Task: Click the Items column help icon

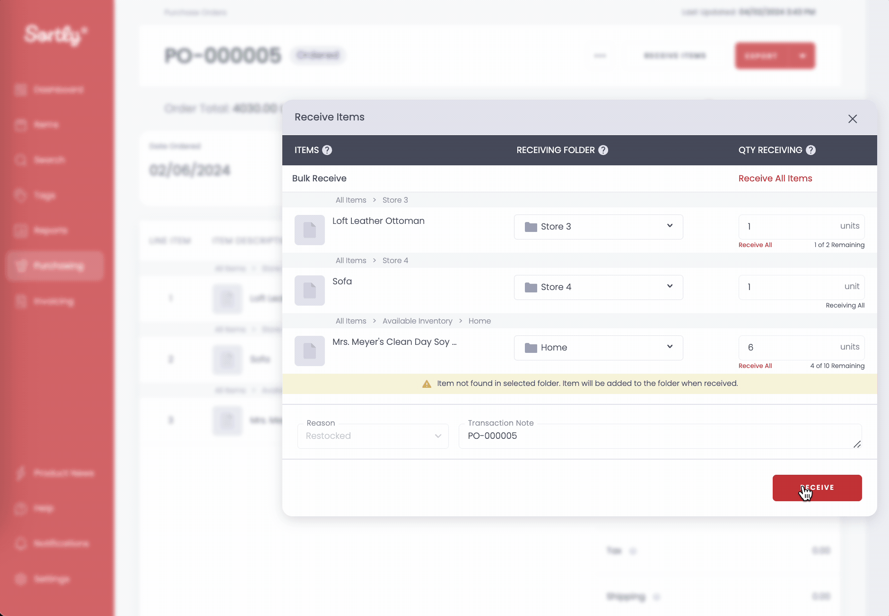Action: [x=327, y=150]
